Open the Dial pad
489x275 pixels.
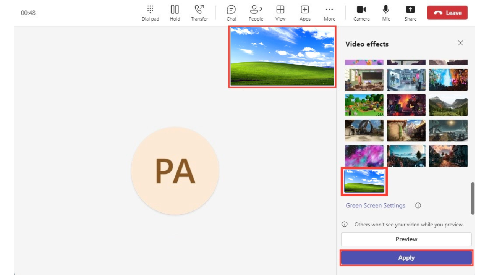tap(150, 13)
